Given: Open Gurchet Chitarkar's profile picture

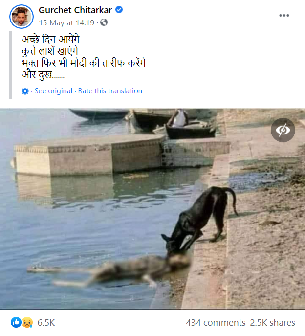Looking at the screenshot, I should coord(21,16).
